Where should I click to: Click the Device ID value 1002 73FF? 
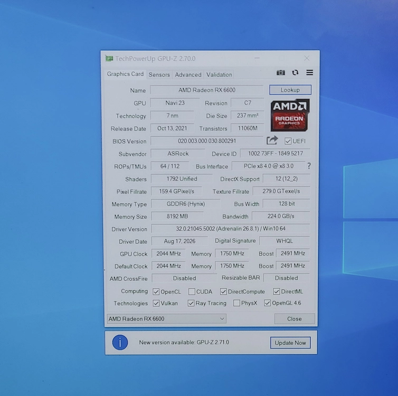coord(275,153)
